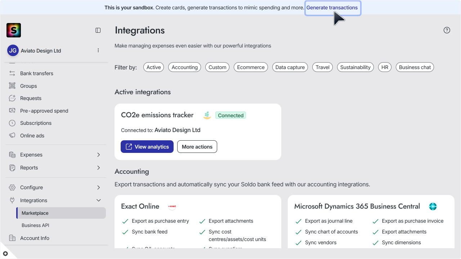The height and width of the screenshot is (259, 461).
Task: Open Pre-approved spend page
Action: [44, 111]
